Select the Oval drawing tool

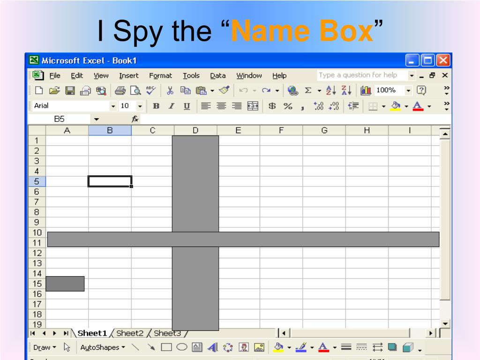[x=182, y=347]
